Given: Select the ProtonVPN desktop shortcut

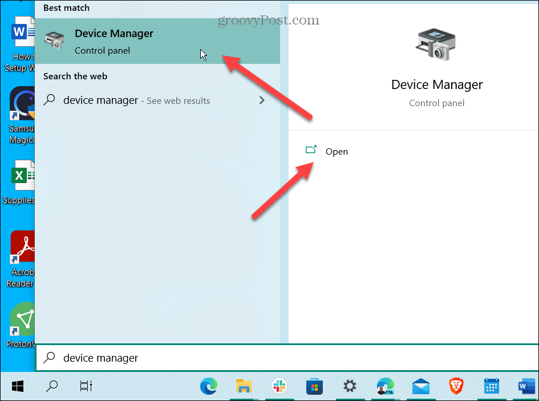Looking at the screenshot, I should point(21,325).
